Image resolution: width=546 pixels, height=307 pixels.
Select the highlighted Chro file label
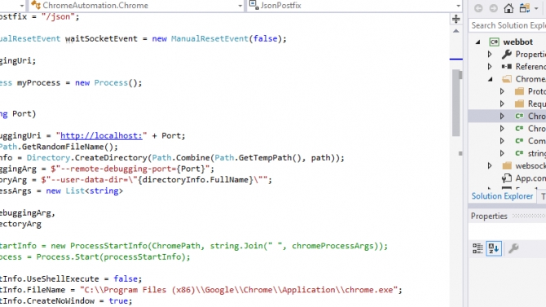[537, 116]
